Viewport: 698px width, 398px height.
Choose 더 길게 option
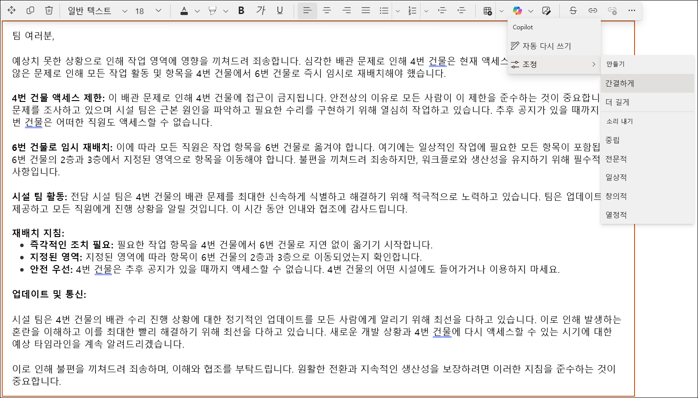coord(648,102)
